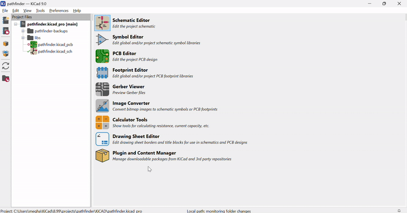Expand the pathfinder-backups folder
The width and height of the screenshot is (407, 213).
click(23, 31)
